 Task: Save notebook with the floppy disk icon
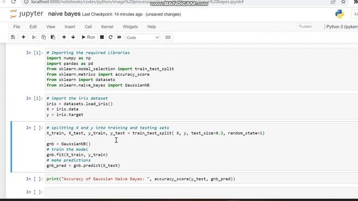(x=13, y=37)
